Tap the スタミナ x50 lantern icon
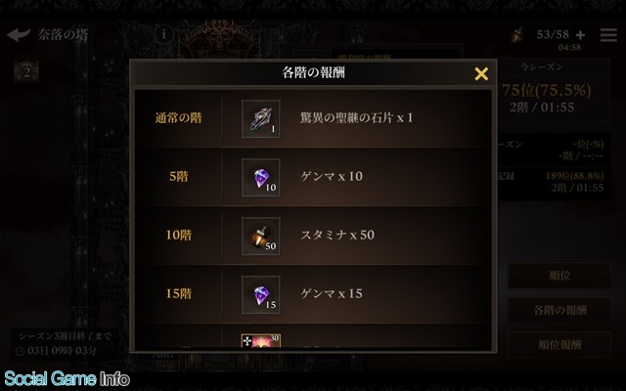This screenshot has width=626, height=391. [x=261, y=237]
